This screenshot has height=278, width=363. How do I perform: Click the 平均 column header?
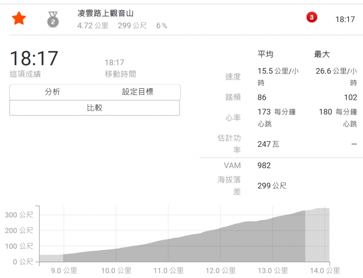pos(266,54)
